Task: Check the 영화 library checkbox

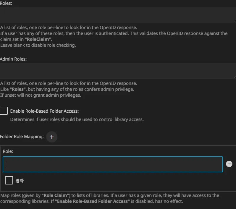Action: tap(9, 180)
